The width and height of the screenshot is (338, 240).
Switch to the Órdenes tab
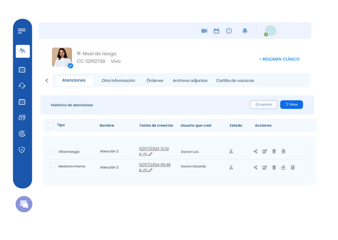[x=155, y=80]
